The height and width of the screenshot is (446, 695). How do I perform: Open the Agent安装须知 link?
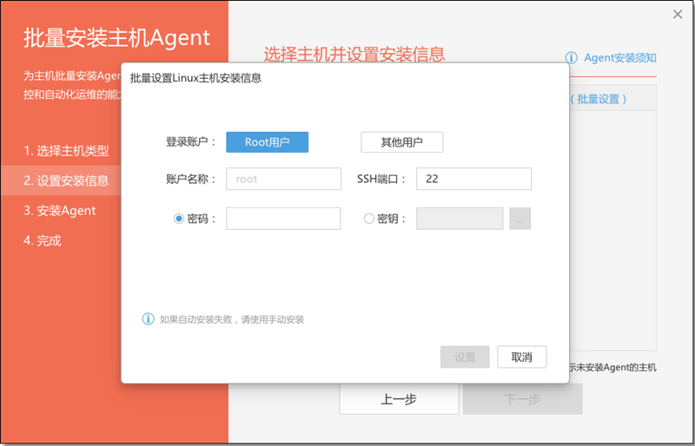(620, 57)
